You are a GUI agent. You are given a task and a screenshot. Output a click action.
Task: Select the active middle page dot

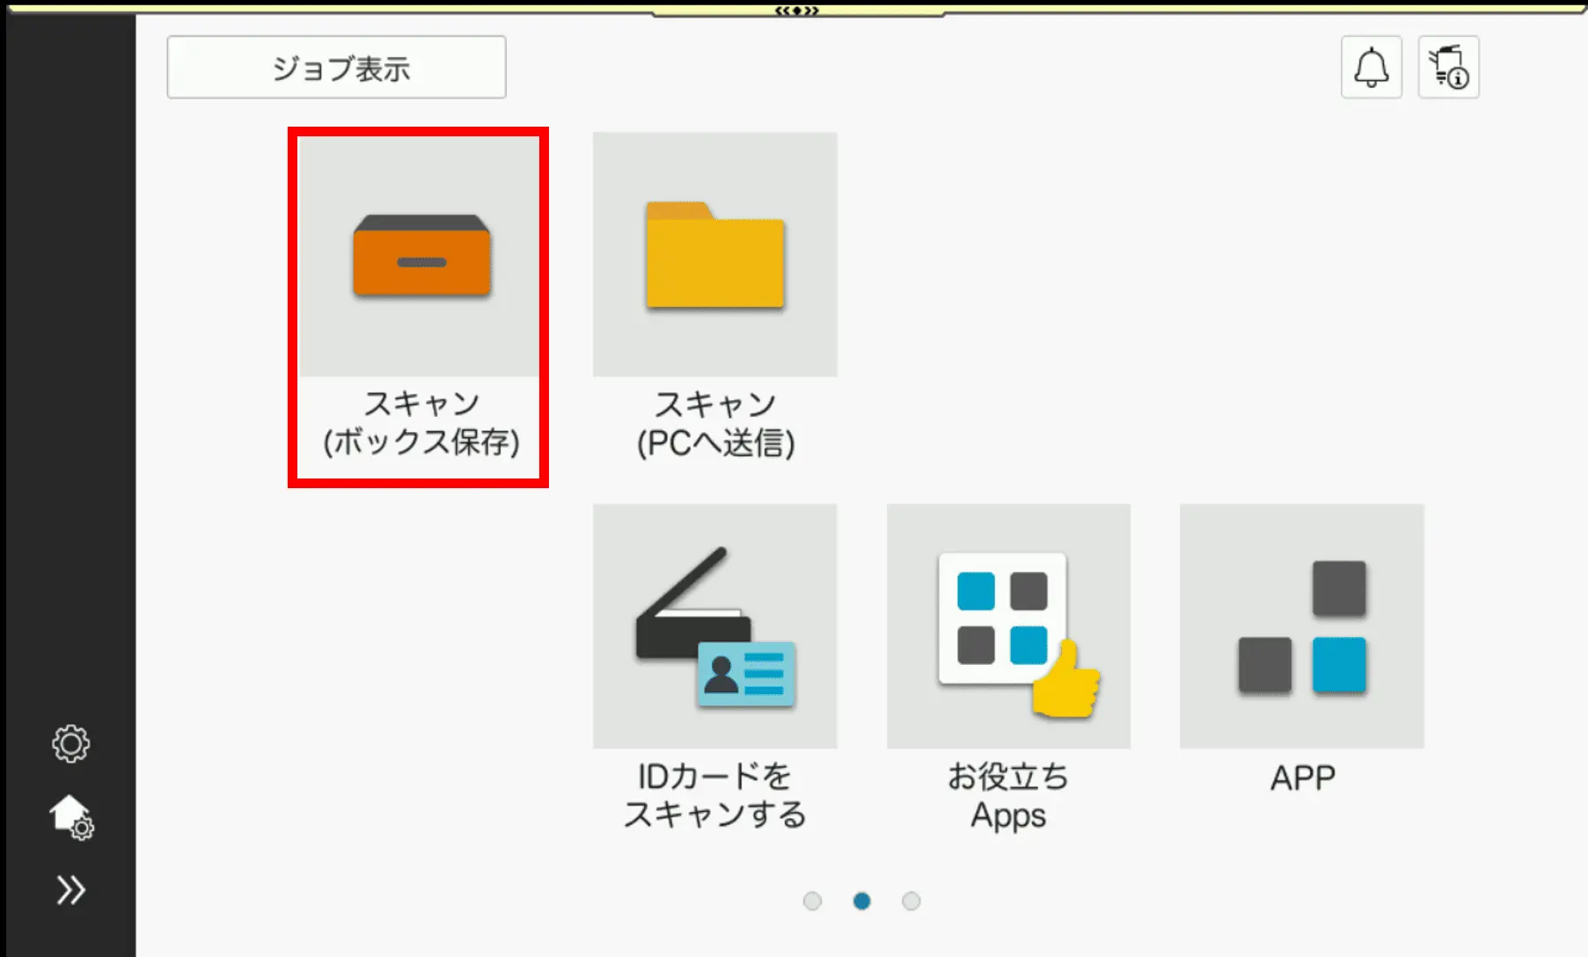[x=862, y=901]
